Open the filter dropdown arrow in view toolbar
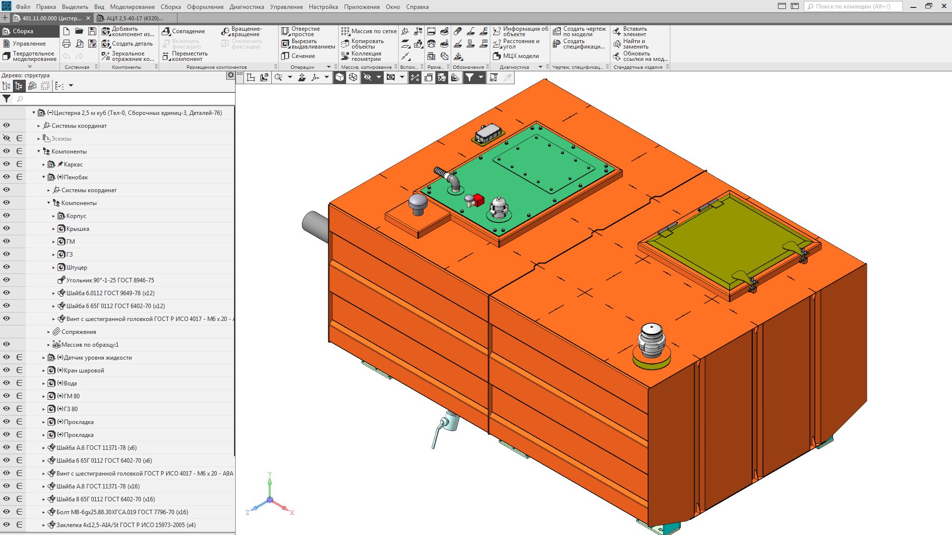 (480, 77)
